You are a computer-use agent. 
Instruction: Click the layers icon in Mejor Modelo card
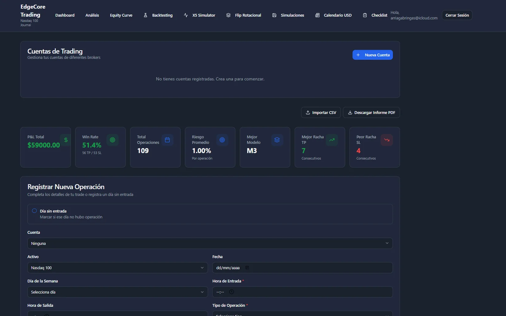click(x=277, y=140)
